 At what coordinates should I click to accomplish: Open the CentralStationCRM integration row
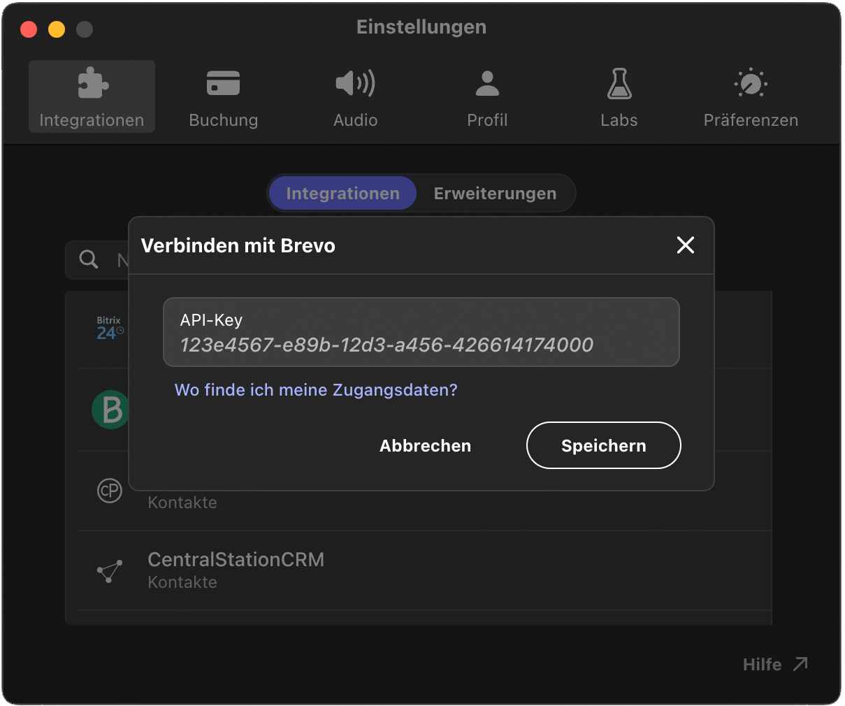(x=424, y=570)
